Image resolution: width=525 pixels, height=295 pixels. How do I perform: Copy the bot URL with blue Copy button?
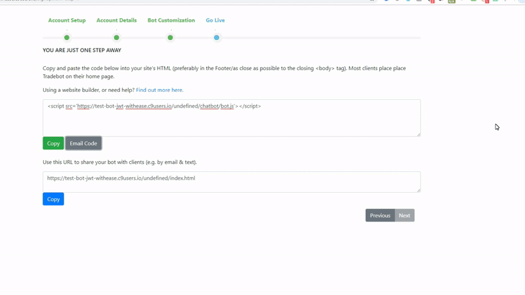click(x=53, y=199)
